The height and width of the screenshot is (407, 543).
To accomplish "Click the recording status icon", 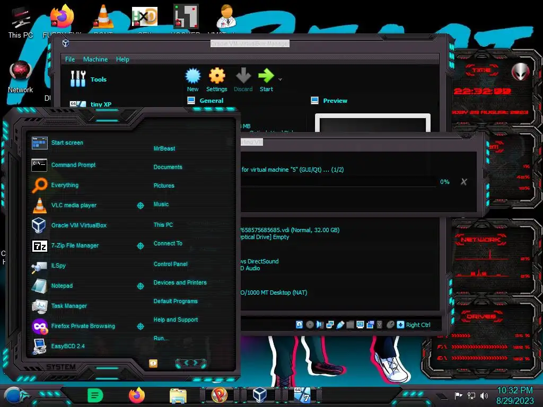I will (370, 325).
